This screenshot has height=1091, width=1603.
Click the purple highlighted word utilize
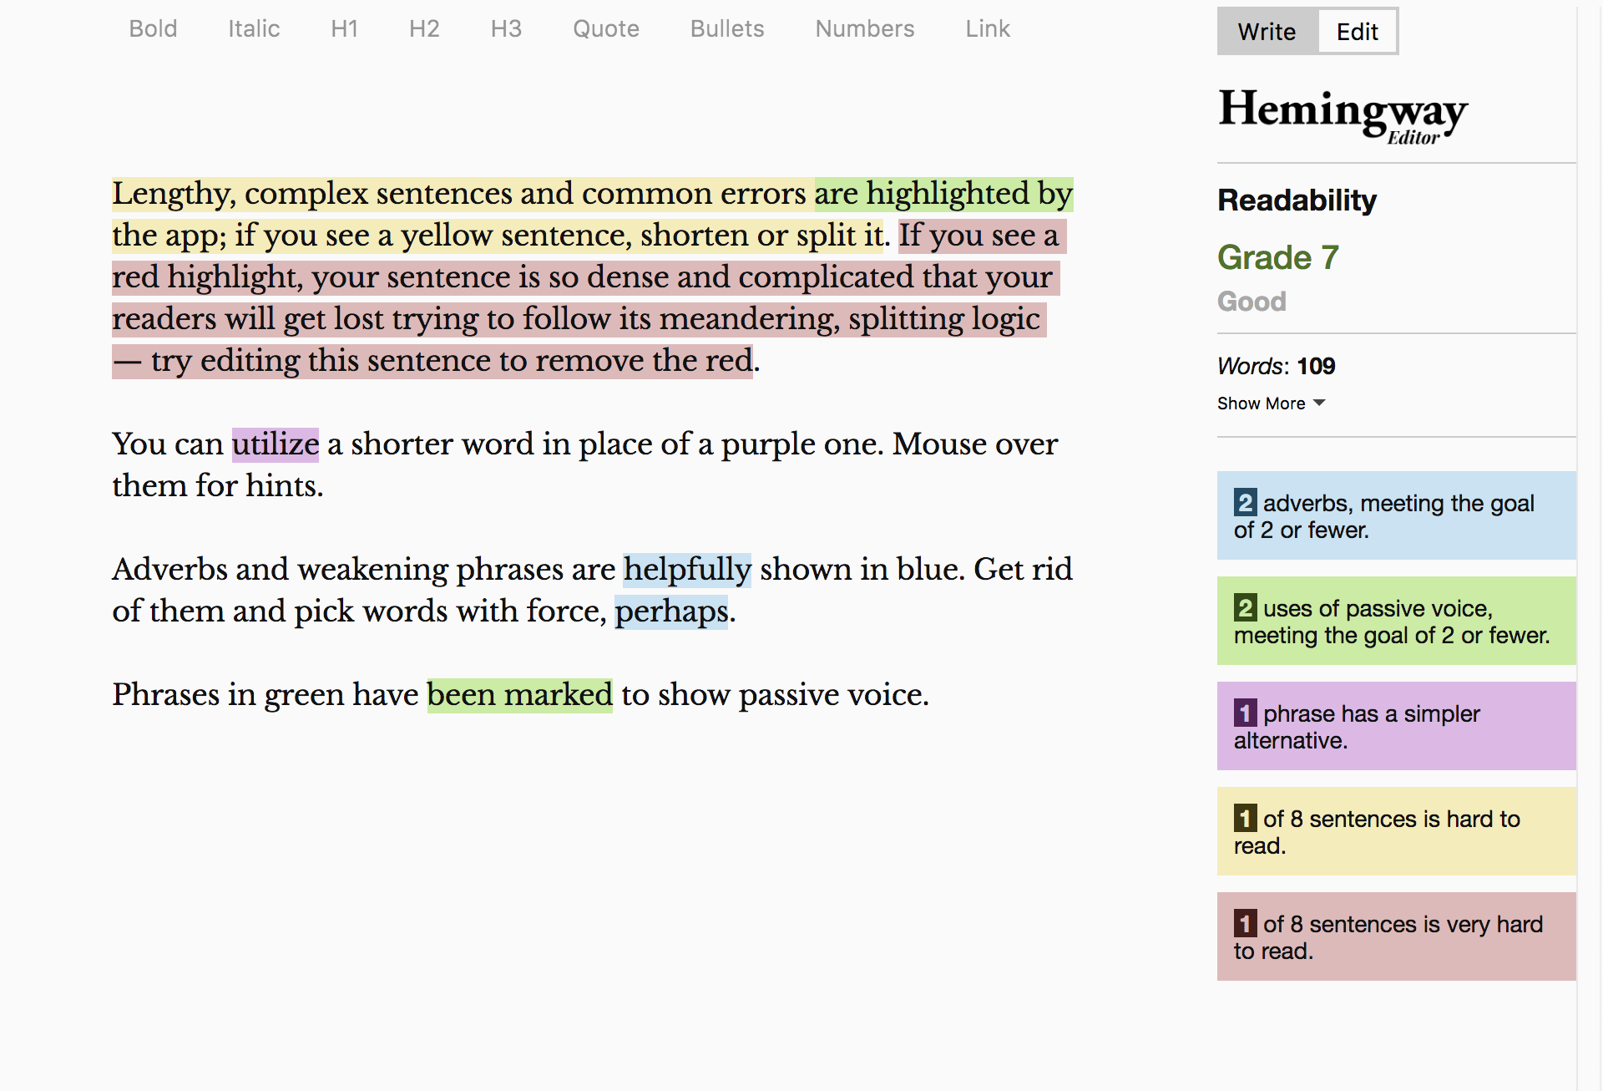click(x=274, y=444)
